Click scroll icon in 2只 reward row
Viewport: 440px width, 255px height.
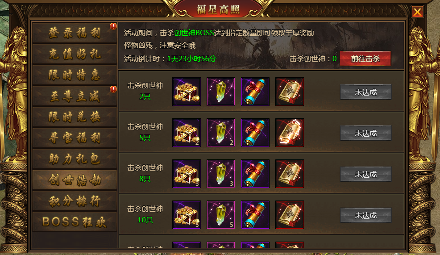pyautogui.click(x=255, y=92)
